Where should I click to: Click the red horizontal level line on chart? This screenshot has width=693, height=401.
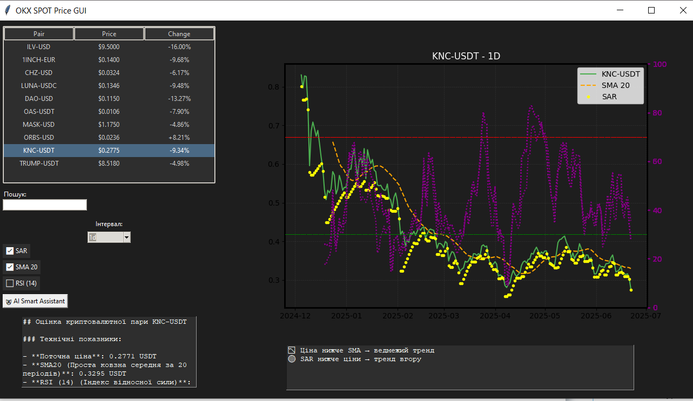[466, 138]
